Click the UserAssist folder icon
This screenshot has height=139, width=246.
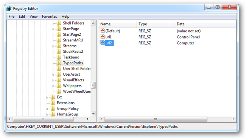click(59, 74)
